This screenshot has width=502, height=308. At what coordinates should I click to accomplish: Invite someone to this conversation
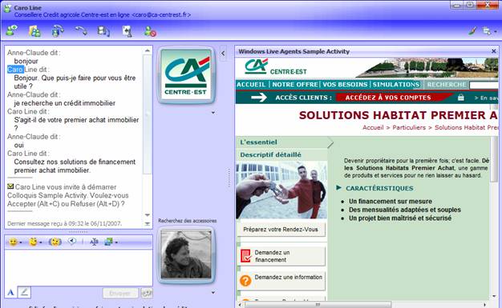pos(12,31)
